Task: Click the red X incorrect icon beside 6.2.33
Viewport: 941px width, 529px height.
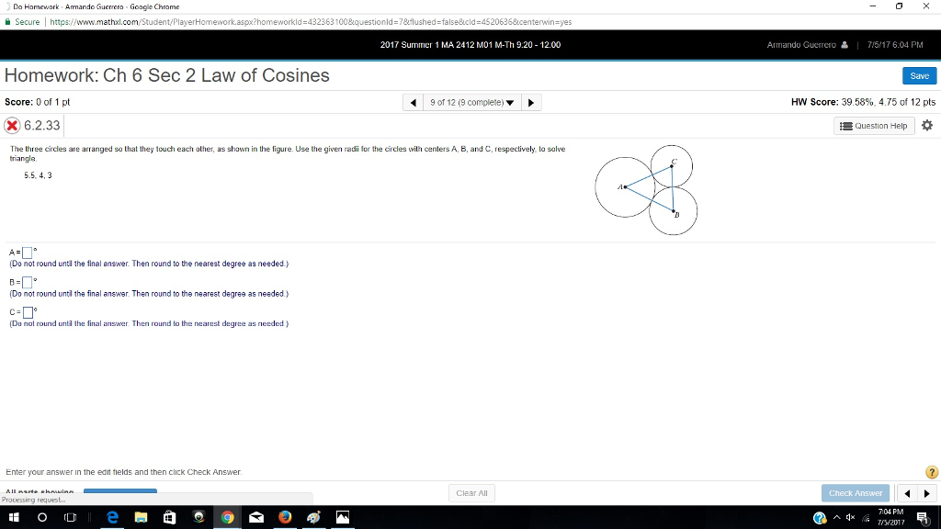Action: (x=10, y=125)
